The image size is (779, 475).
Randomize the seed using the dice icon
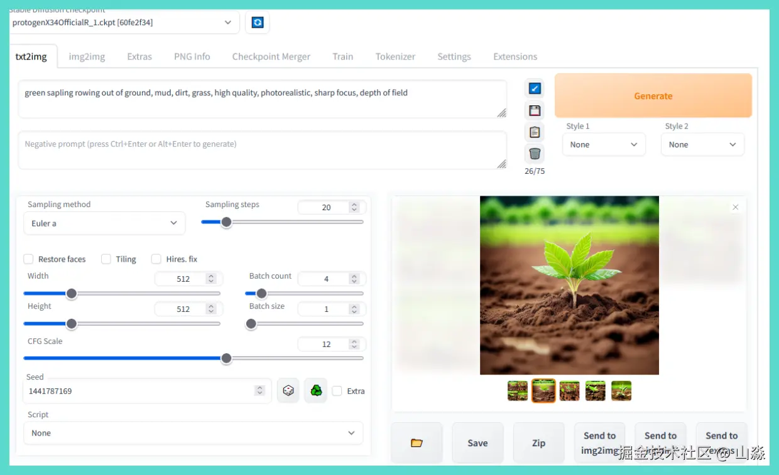(x=288, y=390)
